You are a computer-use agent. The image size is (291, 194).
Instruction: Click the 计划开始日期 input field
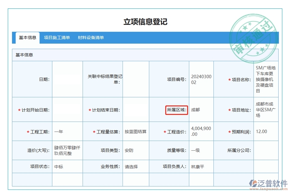click(67, 110)
